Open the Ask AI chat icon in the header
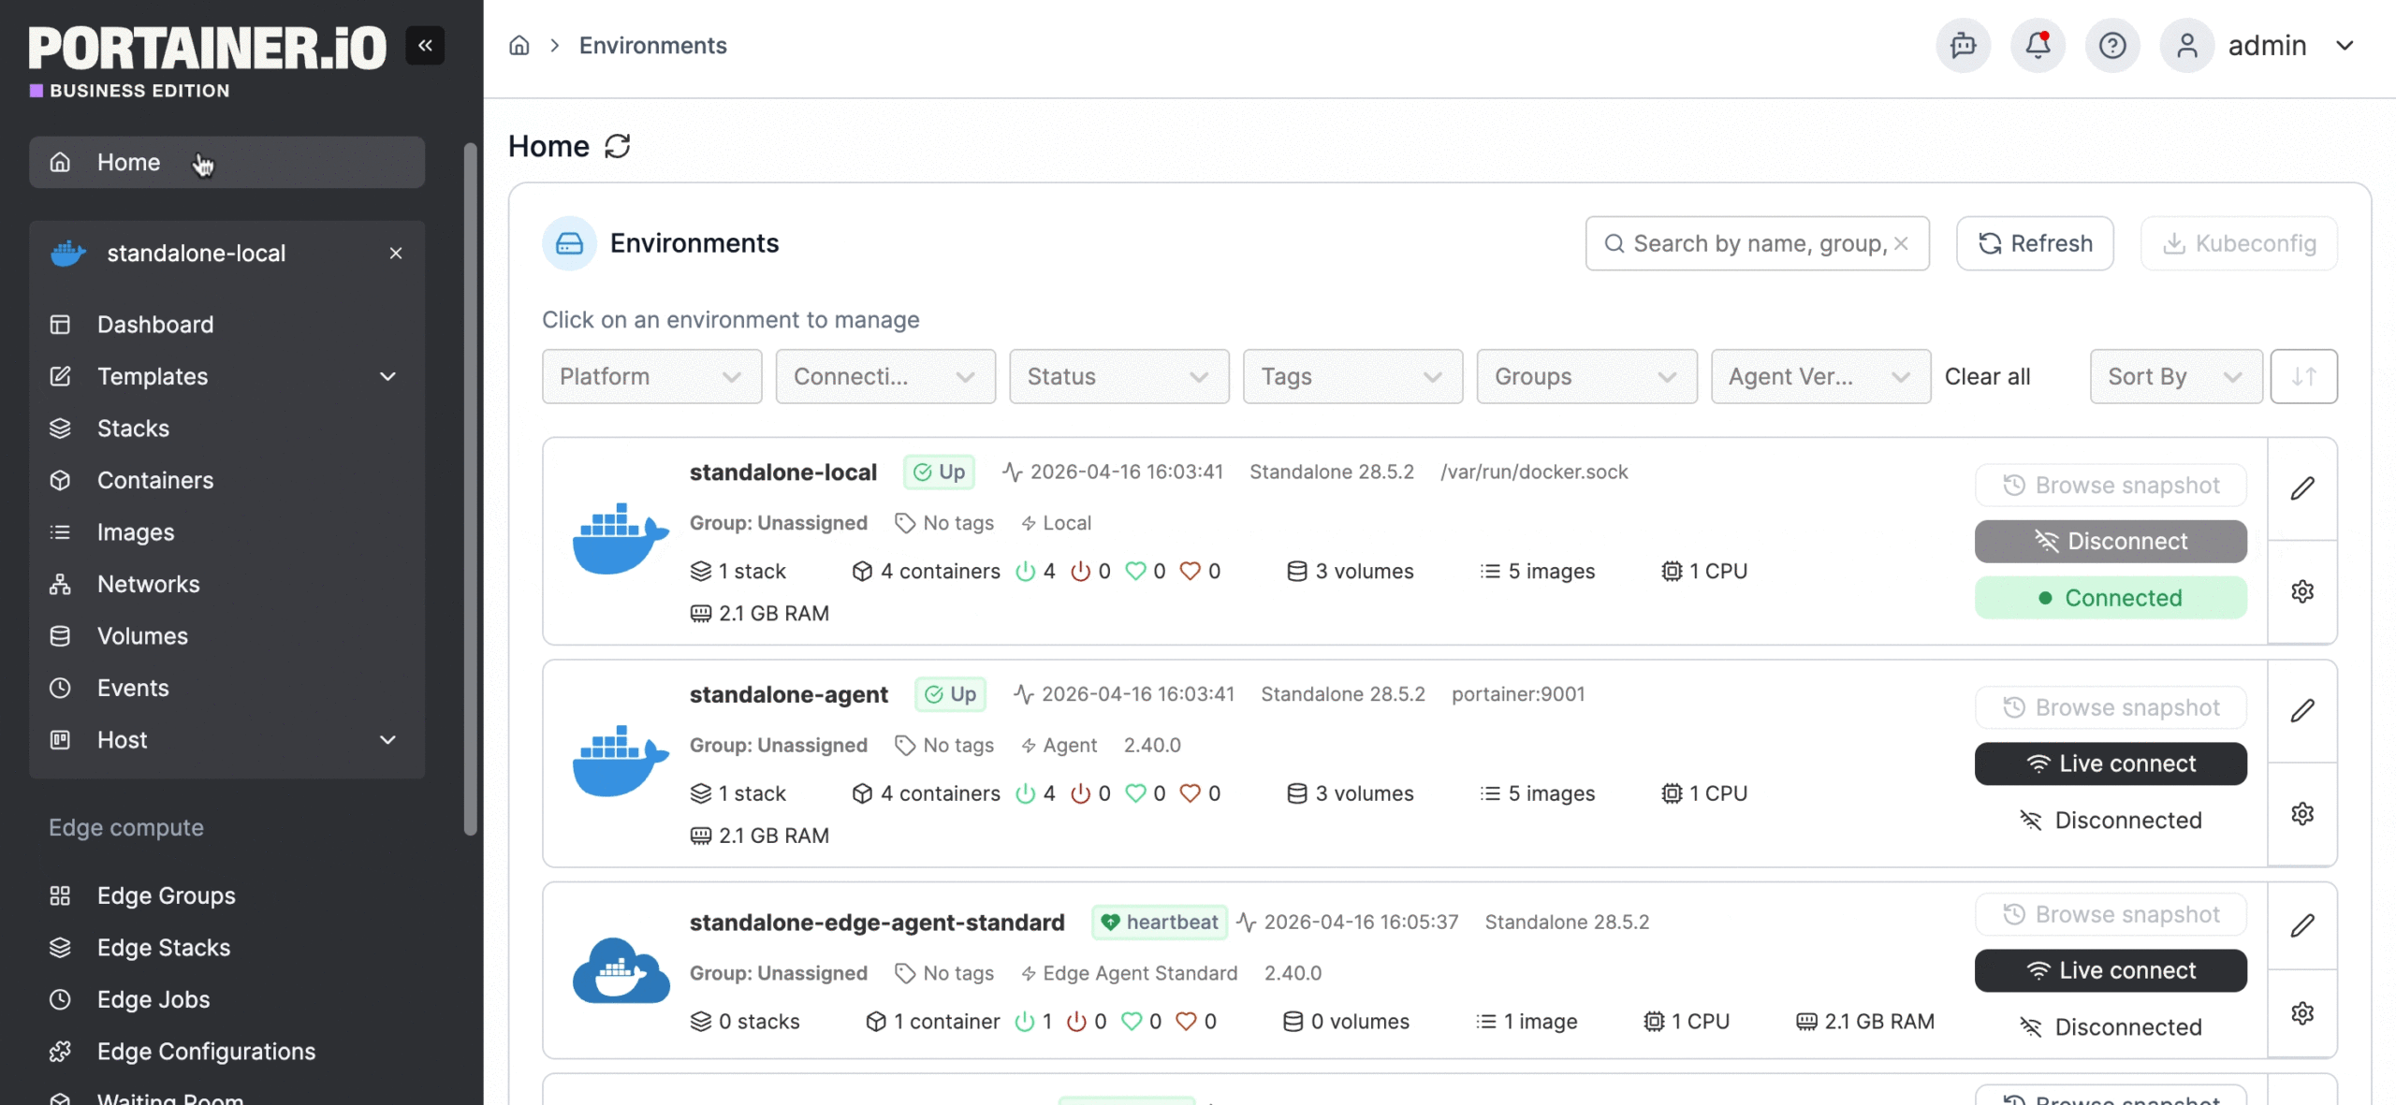 [x=1963, y=45]
